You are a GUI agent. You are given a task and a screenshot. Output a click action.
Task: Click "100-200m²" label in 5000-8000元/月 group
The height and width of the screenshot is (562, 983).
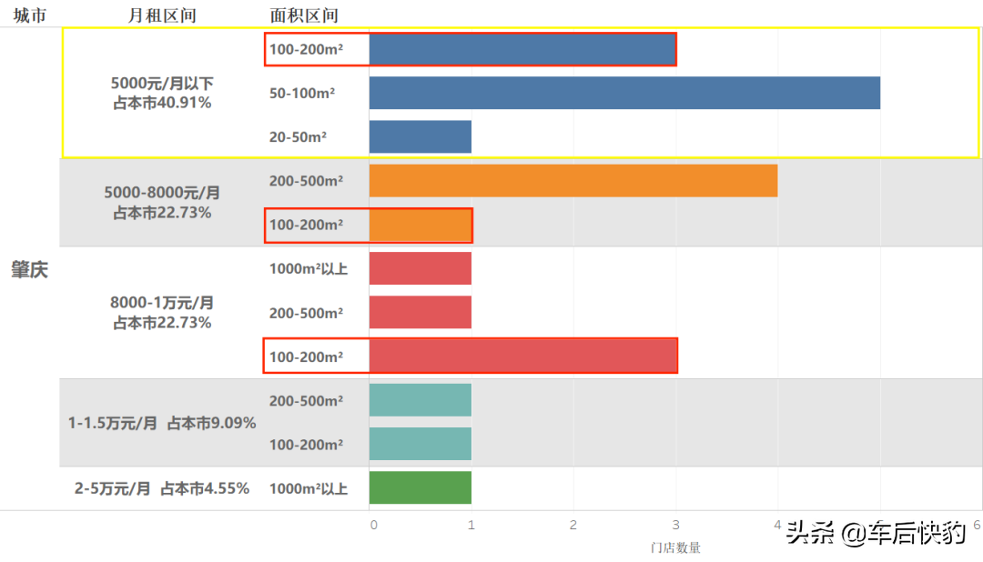coord(306,225)
